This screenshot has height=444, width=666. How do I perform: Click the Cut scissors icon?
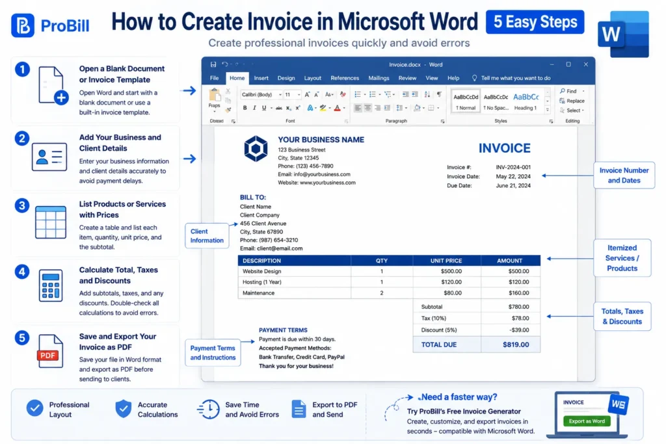pos(228,91)
